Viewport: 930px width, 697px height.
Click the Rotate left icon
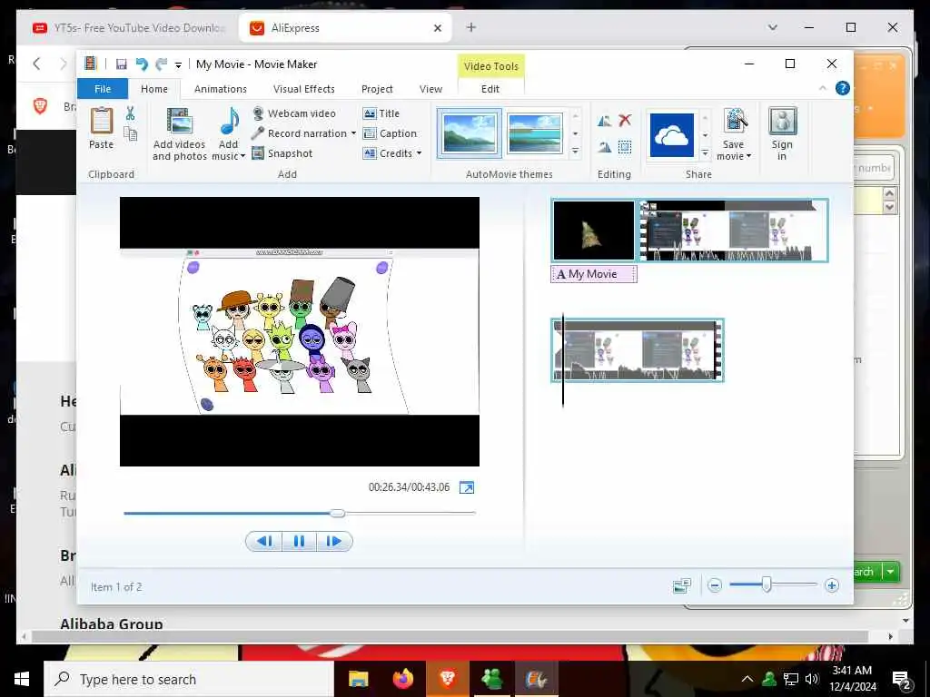(x=604, y=121)
